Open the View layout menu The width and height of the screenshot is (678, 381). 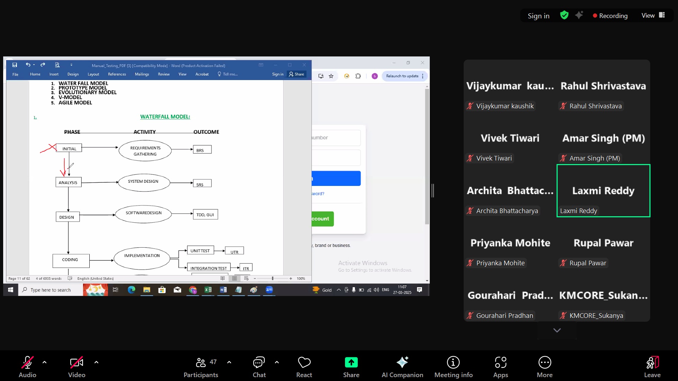653,16
